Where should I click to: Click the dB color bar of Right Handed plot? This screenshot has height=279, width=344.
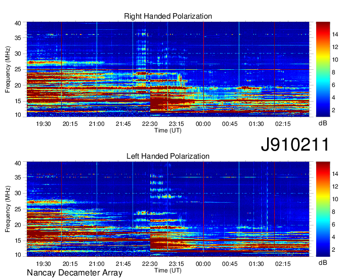pos(323,69)
